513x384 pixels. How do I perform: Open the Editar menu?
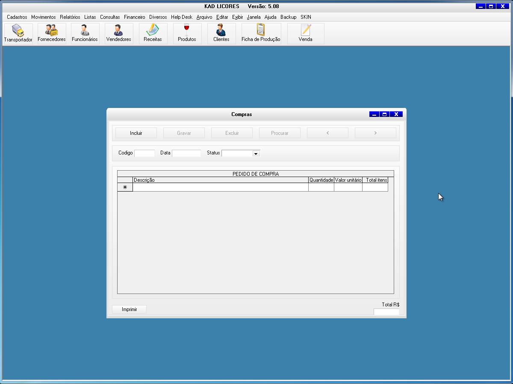click(222, 17)
